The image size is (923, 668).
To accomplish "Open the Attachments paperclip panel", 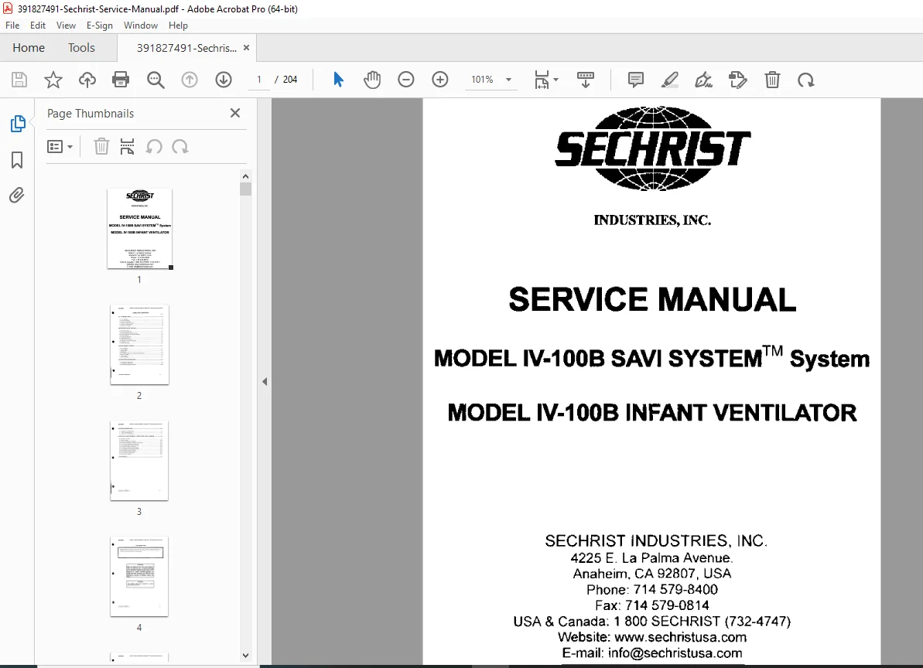I will pyautogui.click(x=17, y=196).
